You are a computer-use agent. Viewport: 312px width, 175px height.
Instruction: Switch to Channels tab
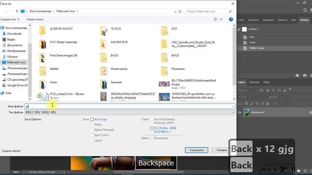254,82
